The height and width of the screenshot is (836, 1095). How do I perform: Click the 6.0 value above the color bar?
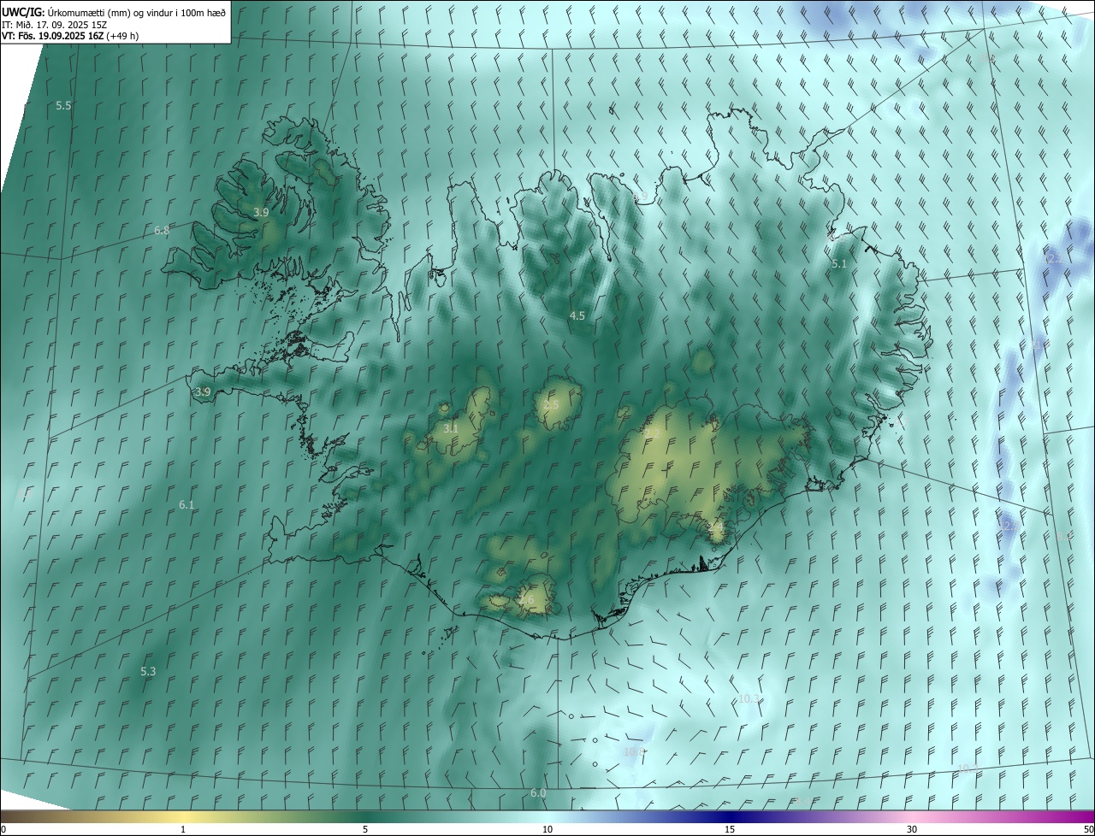pos(538,793)
